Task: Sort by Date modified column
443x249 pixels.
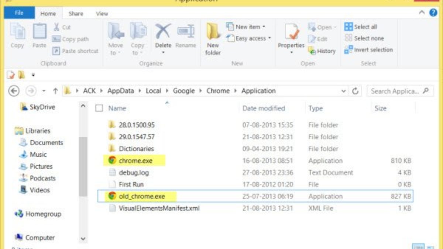Action: click(264, 108)
